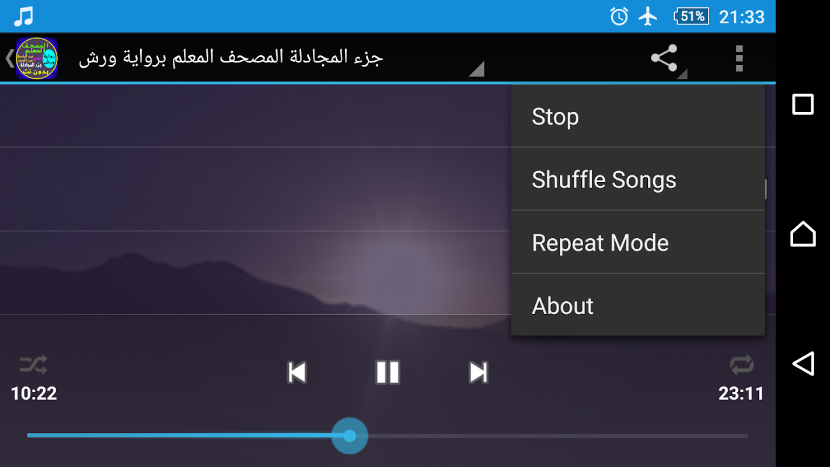Tap the app logo thumbnail

coord(37,58)
